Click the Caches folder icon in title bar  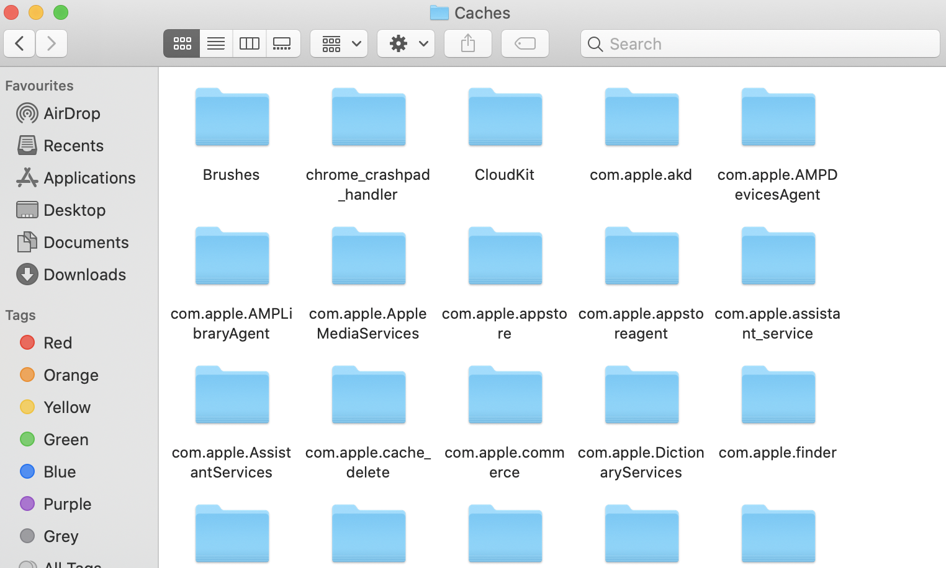[439, 12]
